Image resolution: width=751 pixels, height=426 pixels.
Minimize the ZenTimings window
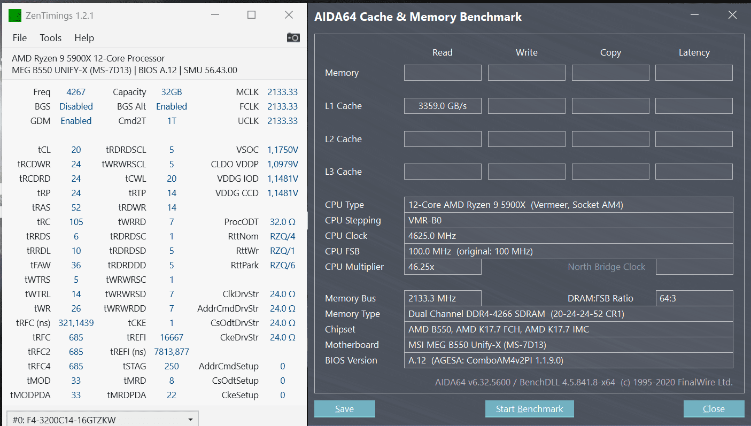(214, 15)
